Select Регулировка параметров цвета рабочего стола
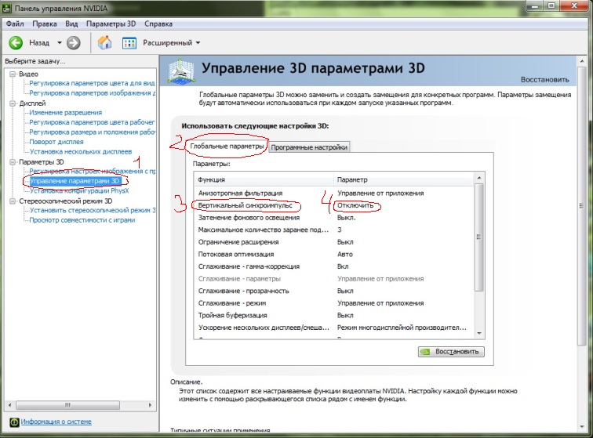Screen dimensions: 593x438 click(92, 122)
